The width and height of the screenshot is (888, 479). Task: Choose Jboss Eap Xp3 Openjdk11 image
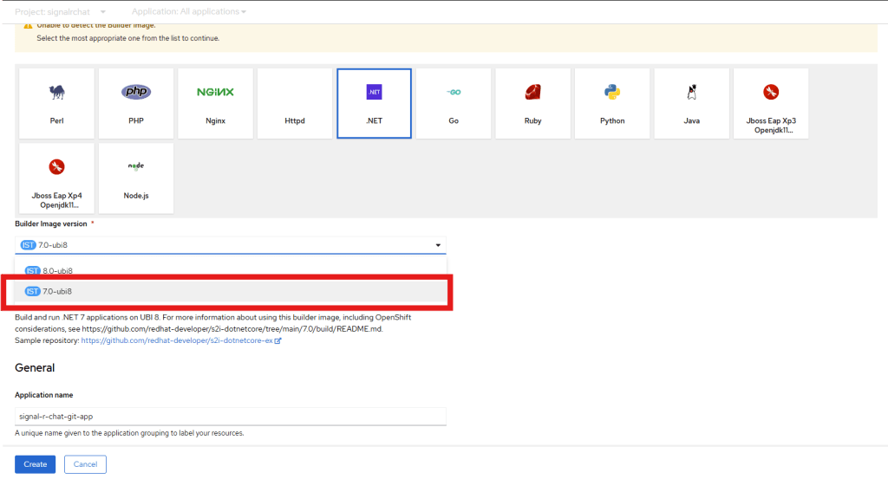[771, 103]
